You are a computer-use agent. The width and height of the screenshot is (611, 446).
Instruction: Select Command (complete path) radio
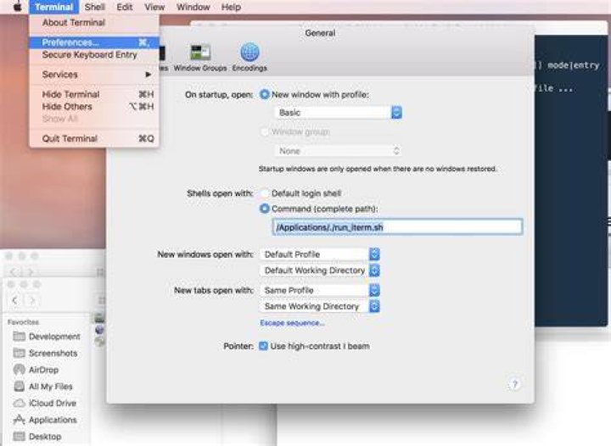click(x=265, y=209)
